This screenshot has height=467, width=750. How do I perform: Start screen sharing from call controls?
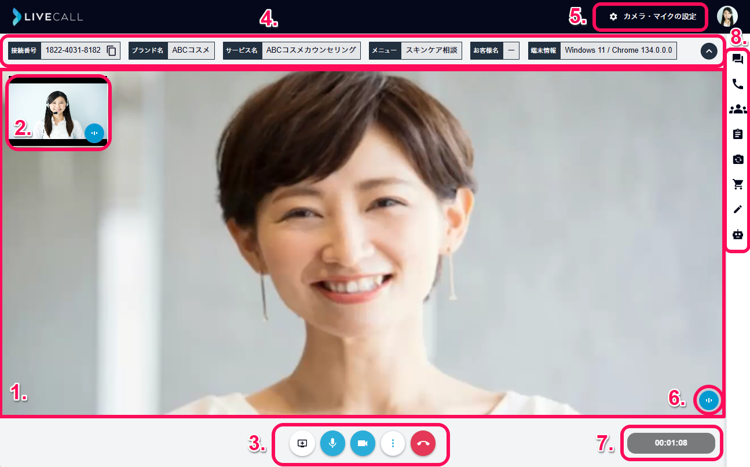point(302,443)
